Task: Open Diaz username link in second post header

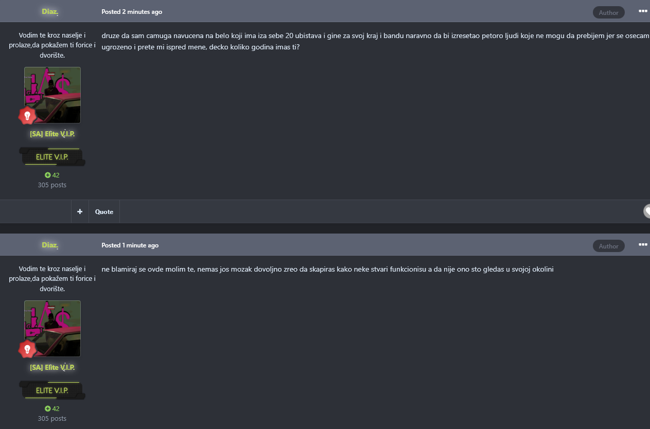Action: [50, 245]
